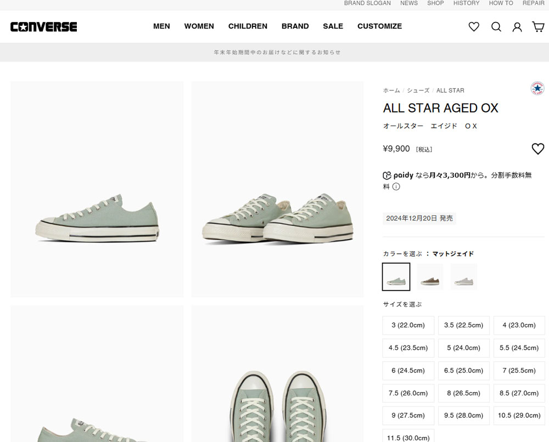The image size is (549, 442).
Task: Open the NEWS link
Action: point(409,3)
